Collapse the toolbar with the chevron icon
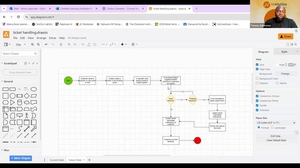This screenshot has width=300, height=168. 296,44
